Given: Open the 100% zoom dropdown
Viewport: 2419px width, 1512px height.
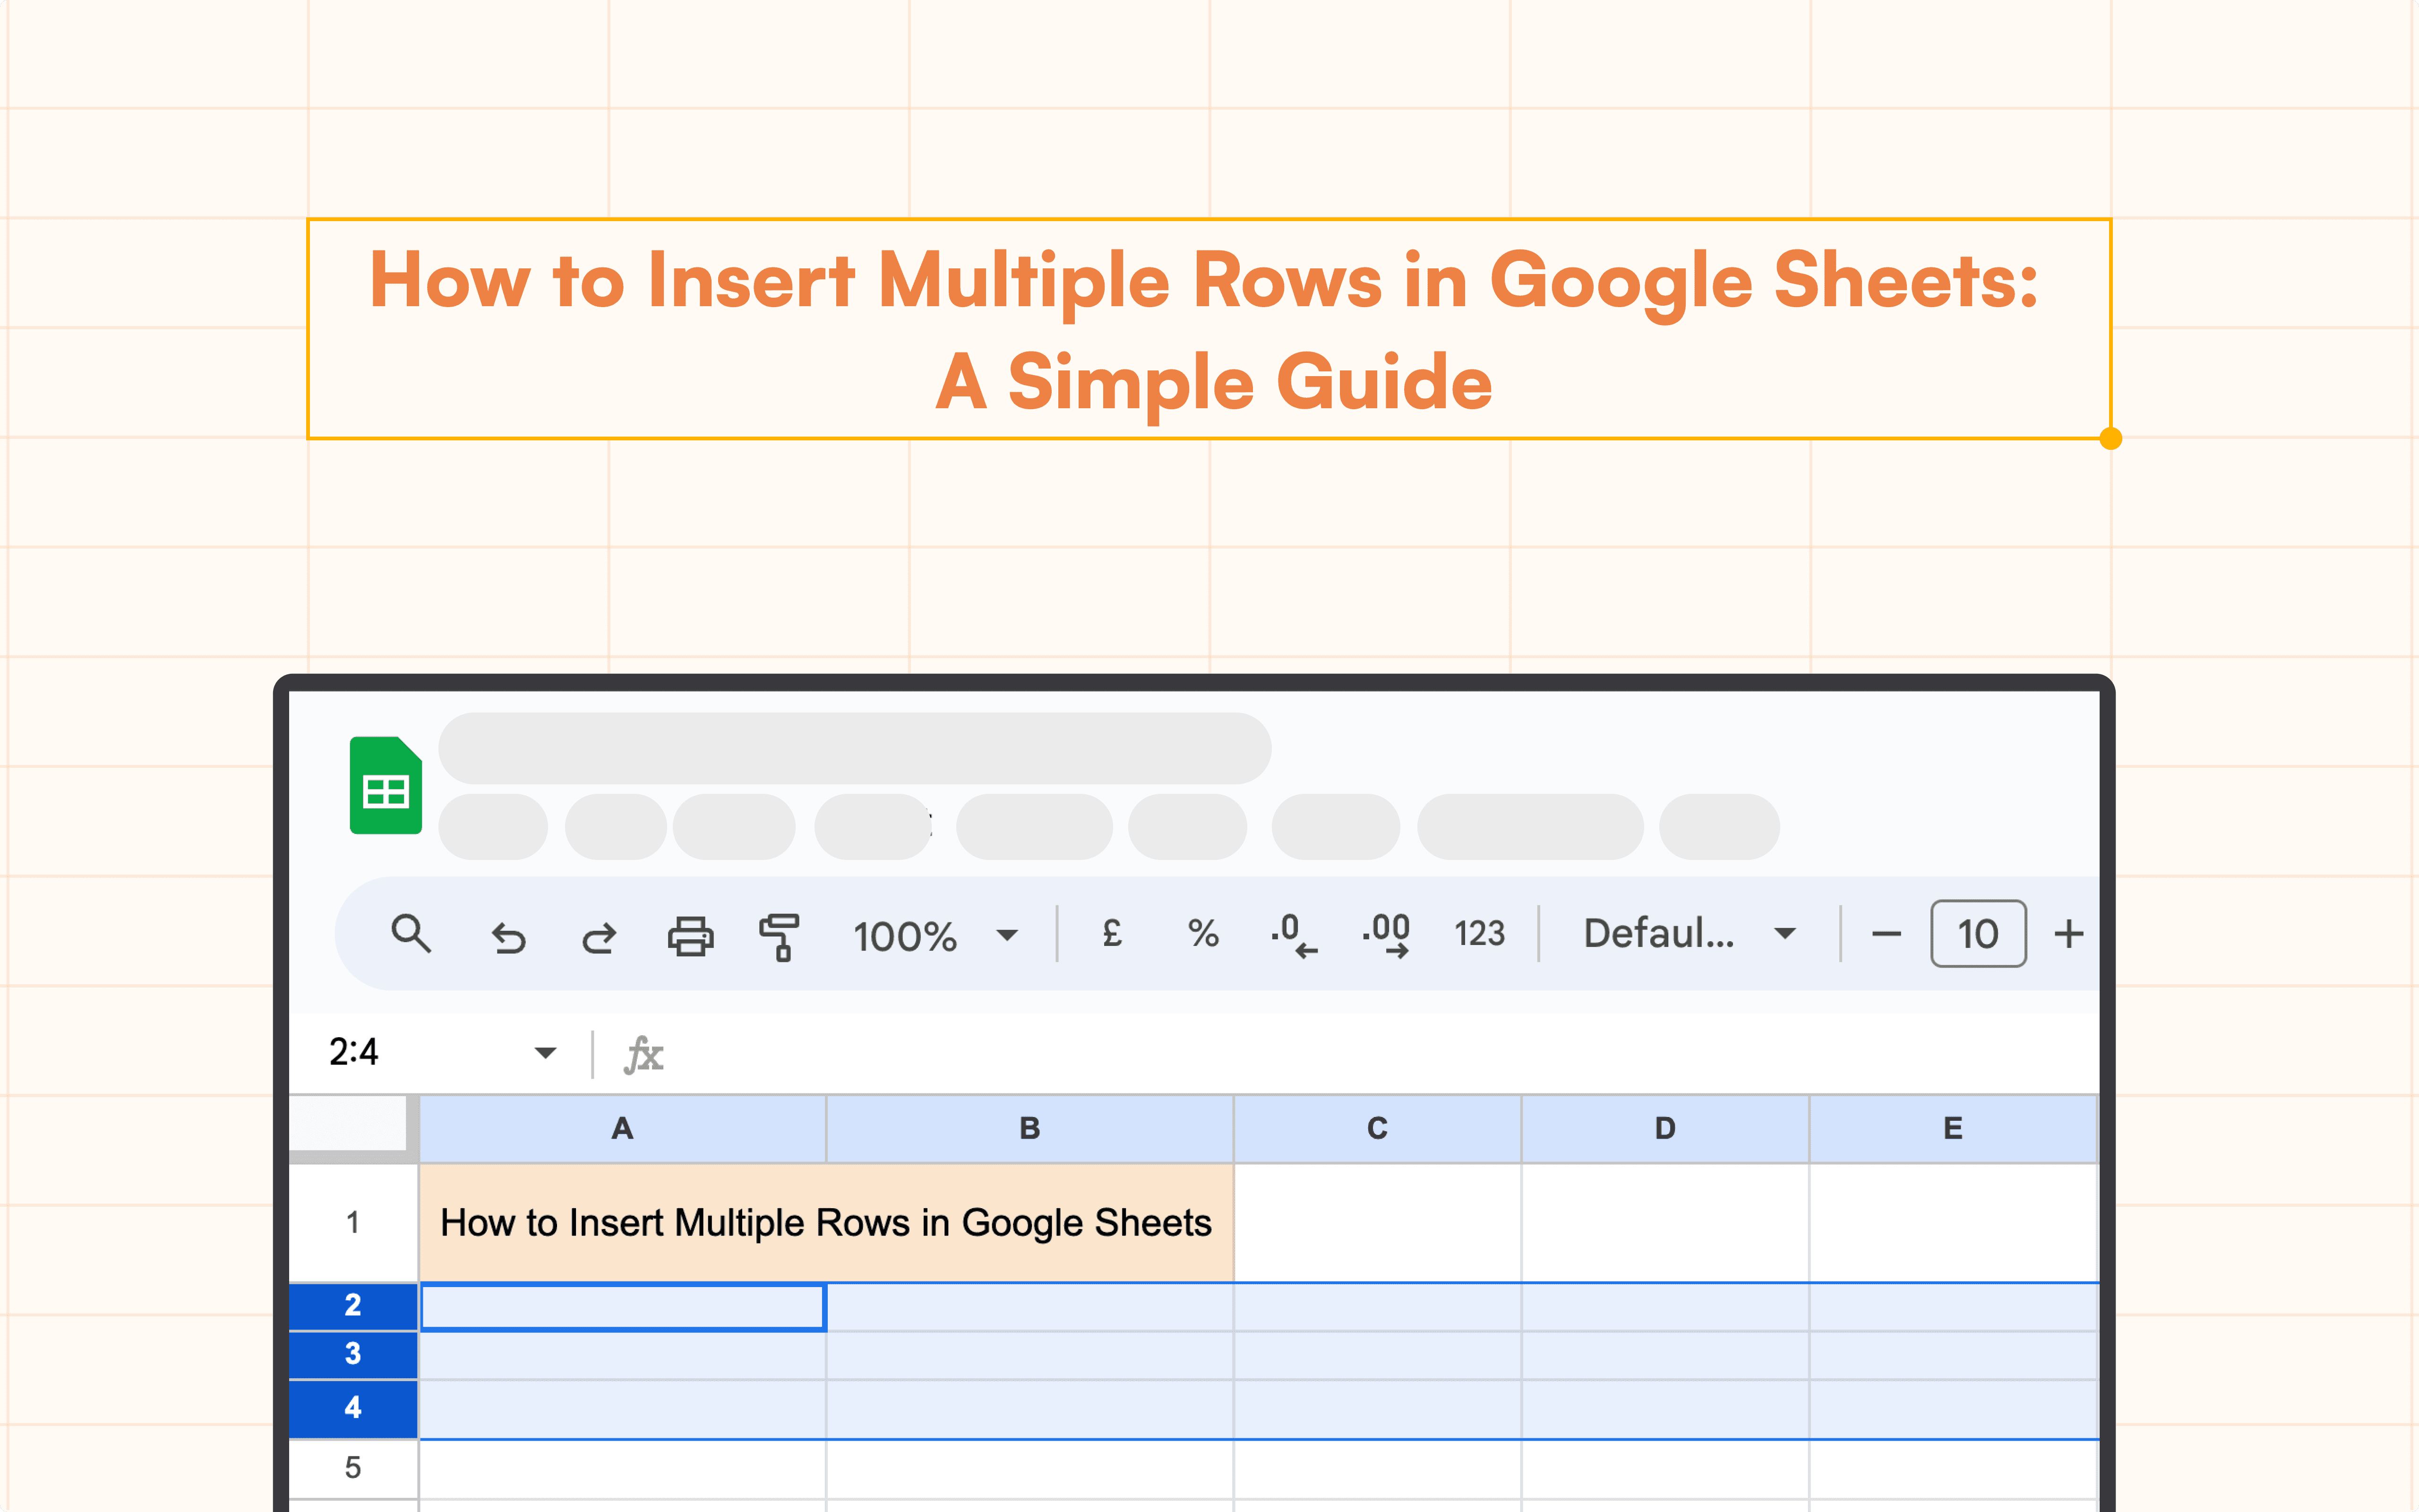Looking at the screenshot, I should (x=935, y=936).
